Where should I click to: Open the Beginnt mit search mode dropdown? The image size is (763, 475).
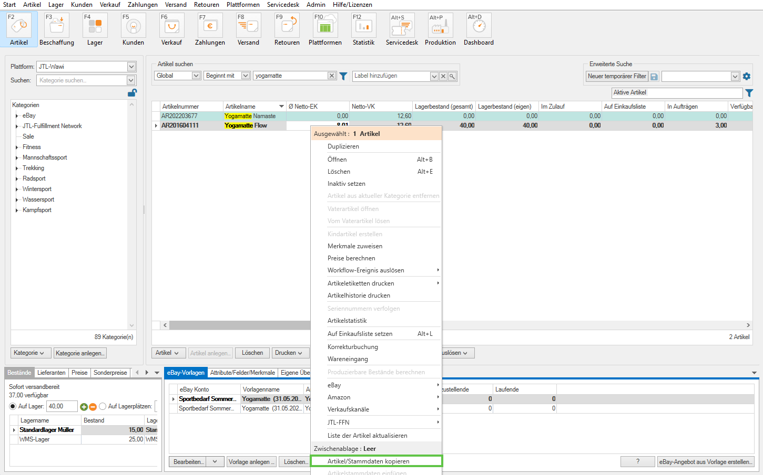[245, 76]
